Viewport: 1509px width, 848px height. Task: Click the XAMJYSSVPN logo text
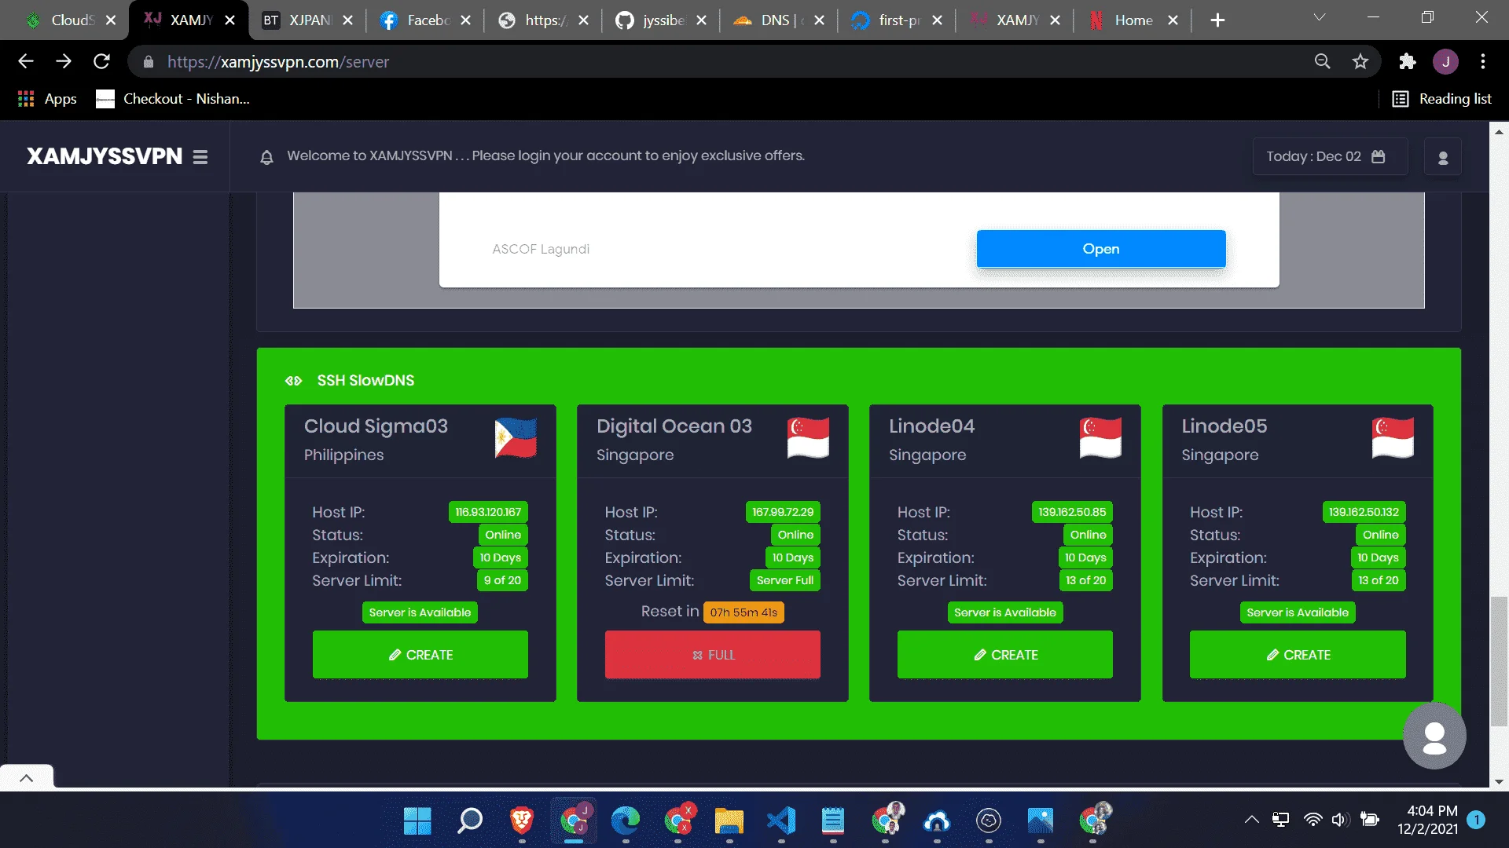105,156
